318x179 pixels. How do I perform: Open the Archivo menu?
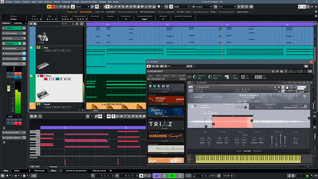click(9, 2)
